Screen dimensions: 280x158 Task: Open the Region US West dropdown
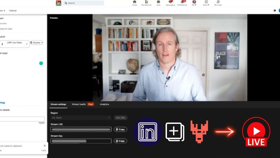[x=81, y=118]
